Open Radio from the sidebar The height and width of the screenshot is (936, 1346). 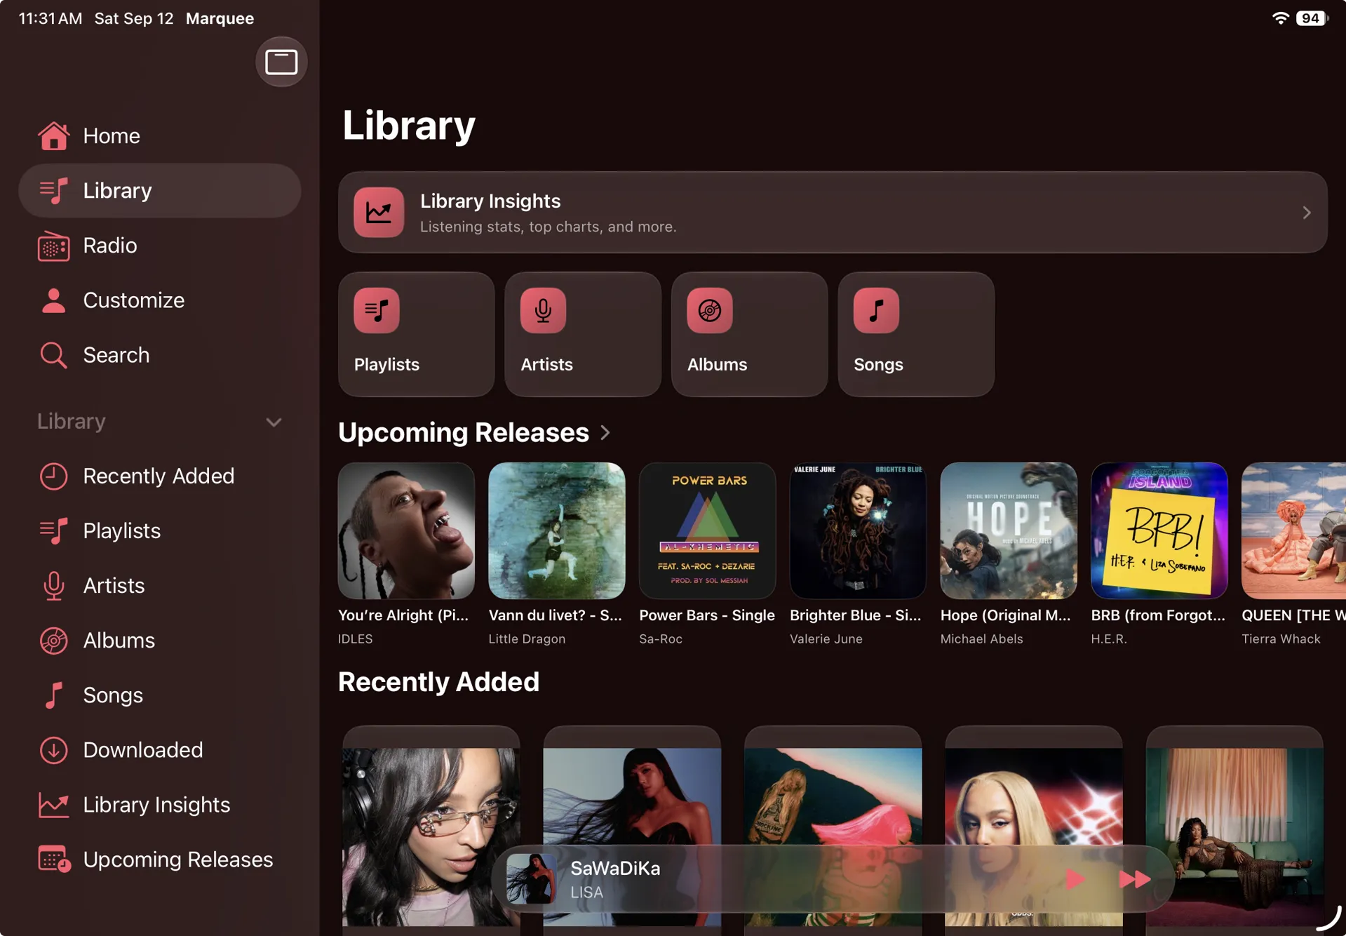pyautogui.click(x=160, y=246)
